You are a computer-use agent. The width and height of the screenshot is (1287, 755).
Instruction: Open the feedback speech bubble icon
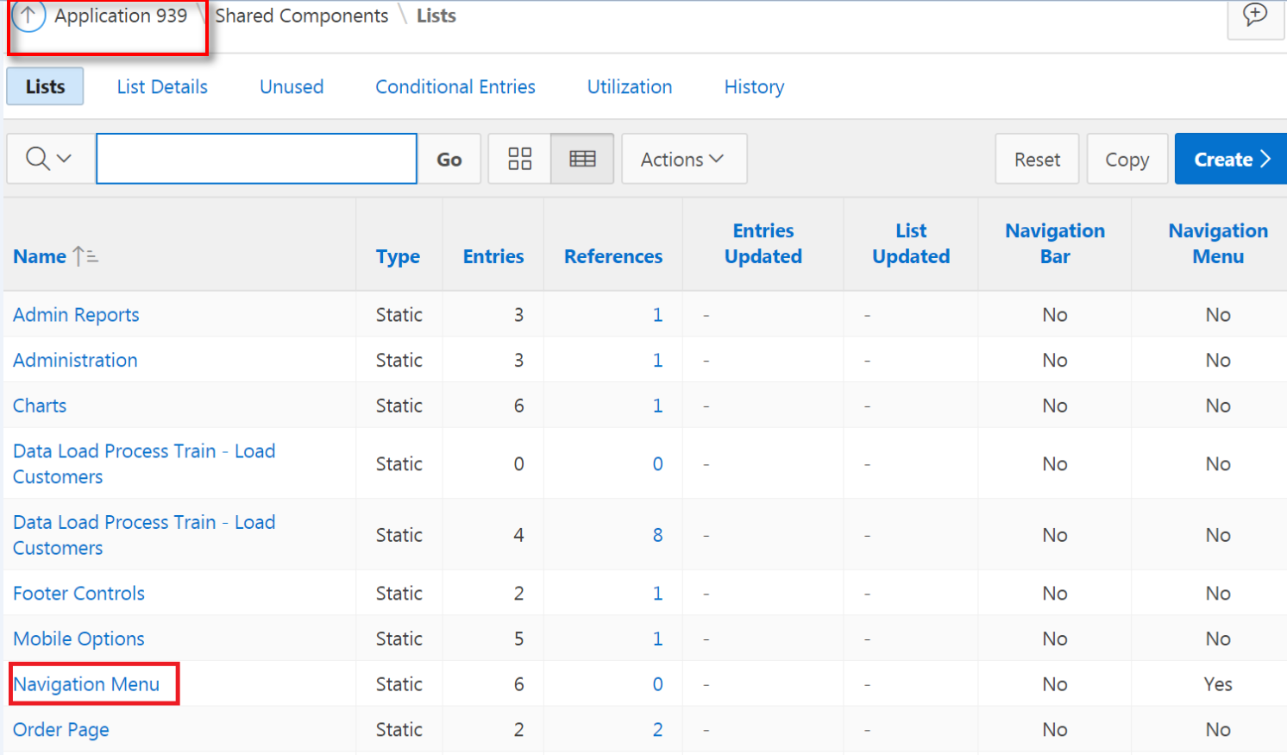click(x=1255, y=16)
